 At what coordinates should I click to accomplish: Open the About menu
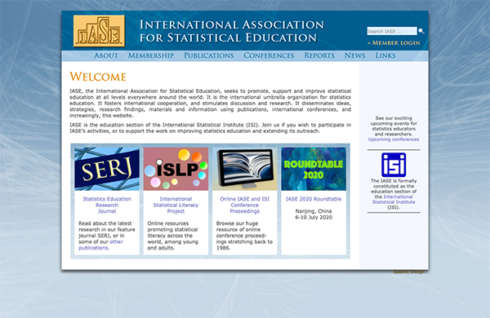point(106,55)
